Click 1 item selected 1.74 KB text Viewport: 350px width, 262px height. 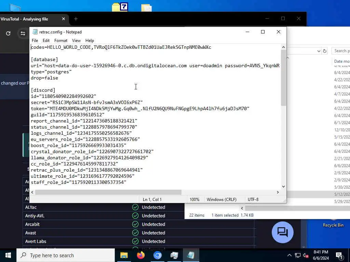[232, 215]
